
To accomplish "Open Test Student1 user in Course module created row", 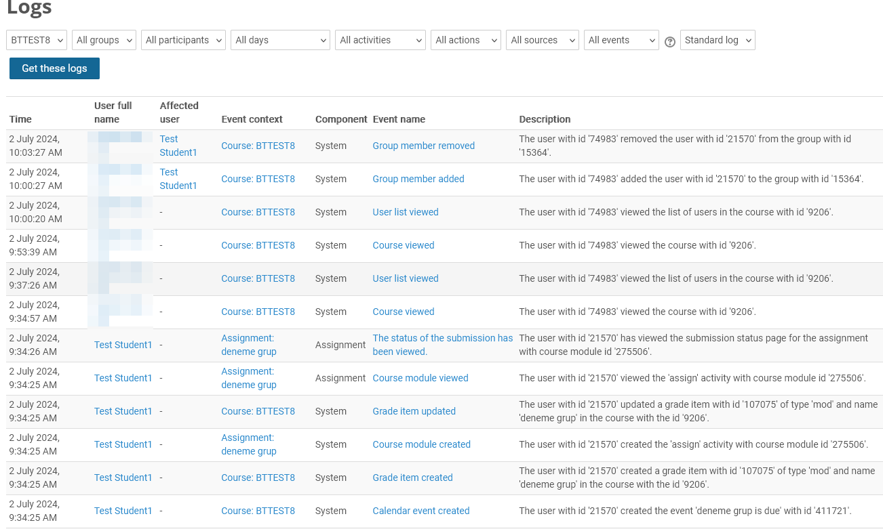I will coord(123,444).
